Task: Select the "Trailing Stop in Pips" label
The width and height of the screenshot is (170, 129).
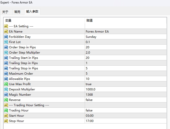Action: (23, 68)
